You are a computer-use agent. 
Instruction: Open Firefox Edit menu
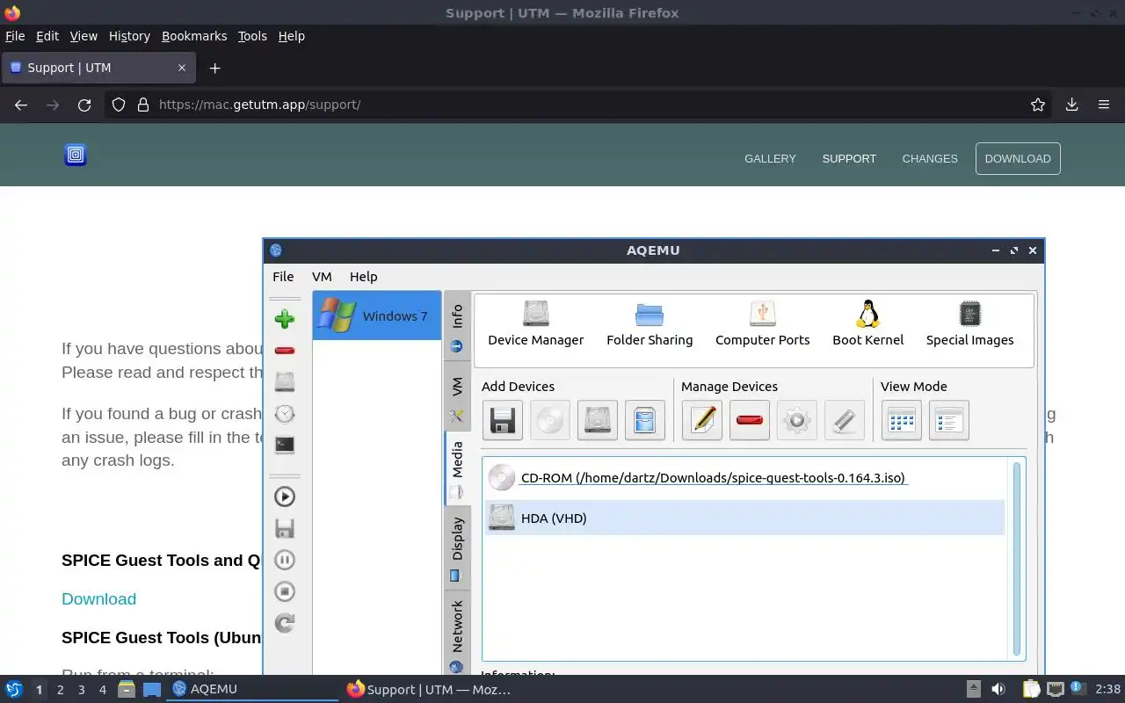tap(47, 36)
